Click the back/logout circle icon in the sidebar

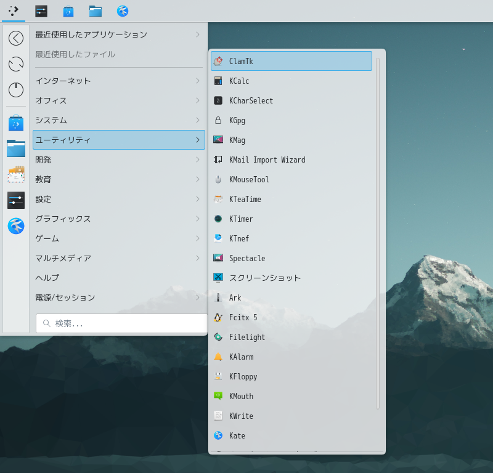16,38
